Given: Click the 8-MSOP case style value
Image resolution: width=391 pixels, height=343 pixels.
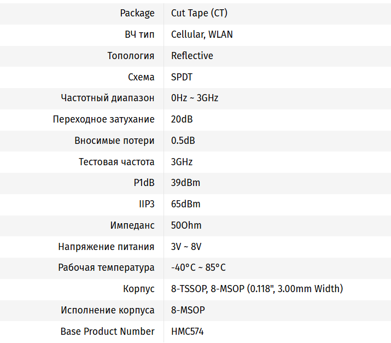Looking at the screenshot, I should tap(188, 310).
